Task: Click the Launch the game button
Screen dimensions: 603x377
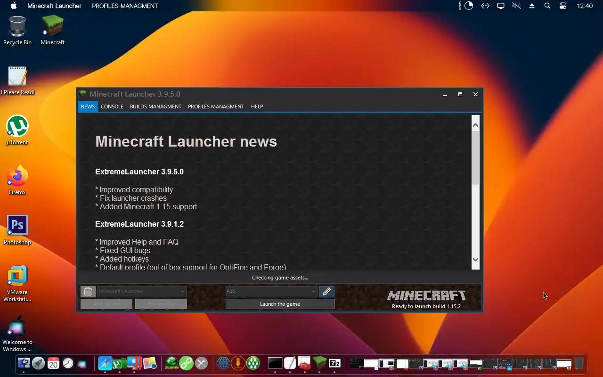Action: (x=280, y=304)
